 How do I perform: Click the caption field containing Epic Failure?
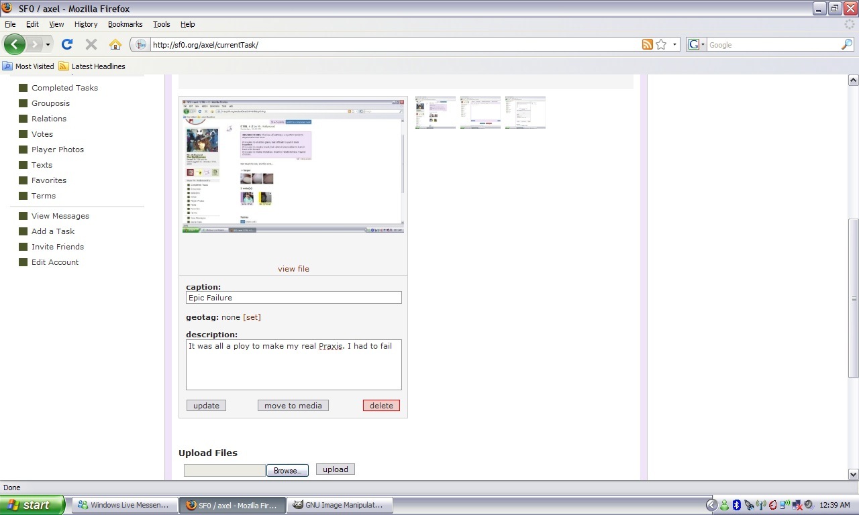tap(293, 298)
